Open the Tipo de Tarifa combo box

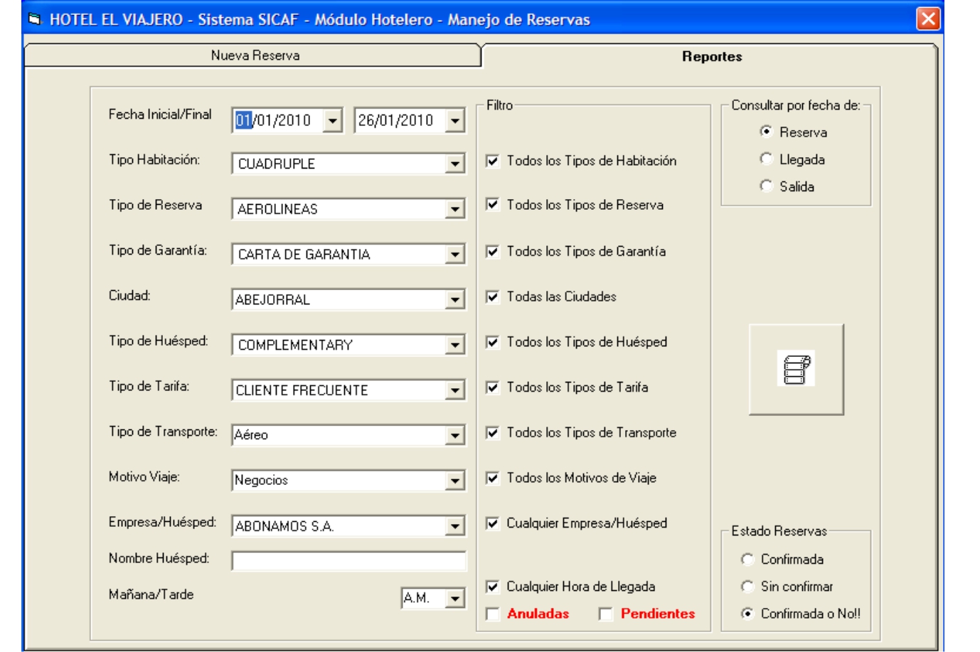click(x=455, y=390)
